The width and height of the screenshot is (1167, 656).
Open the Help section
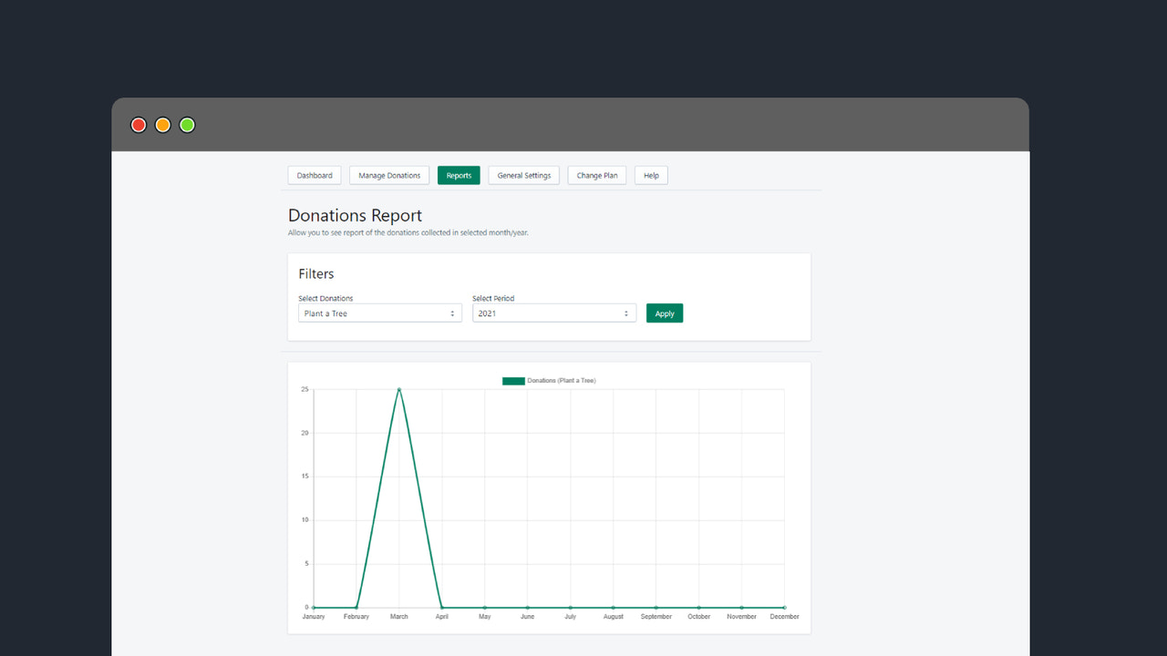point(650,175)
